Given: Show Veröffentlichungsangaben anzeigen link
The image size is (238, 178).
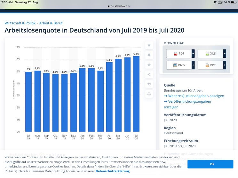Looking at the screenshot, I should tap(187, 101).
